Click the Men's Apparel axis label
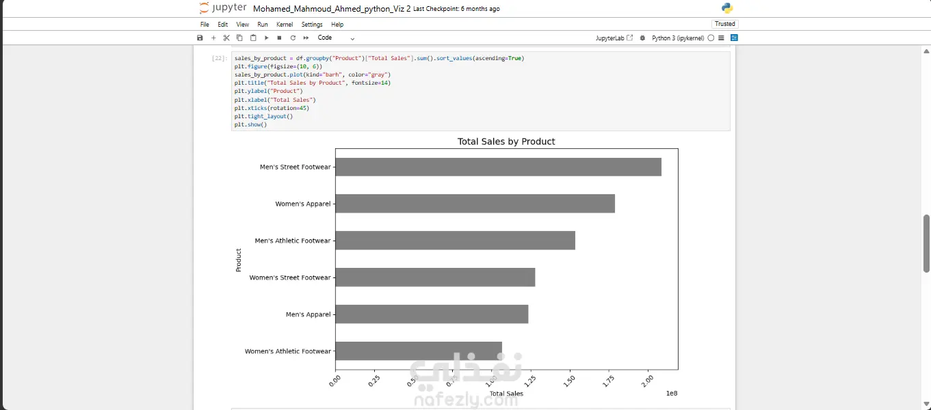 308,314
